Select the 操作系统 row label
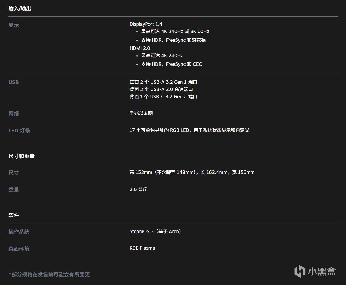The image size is (346, 285). pos(19,232)
